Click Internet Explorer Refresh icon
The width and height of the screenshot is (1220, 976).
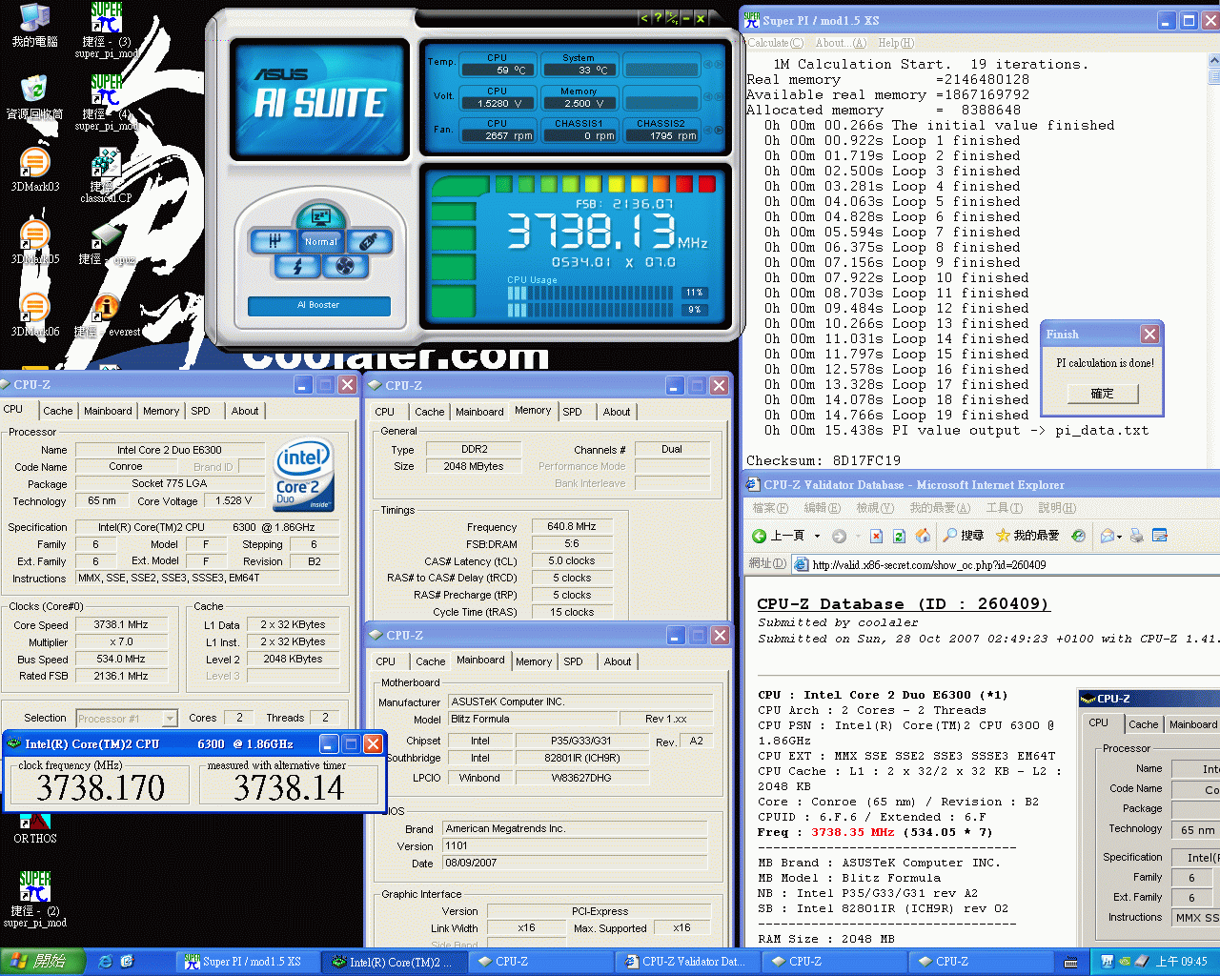[899, 536]
